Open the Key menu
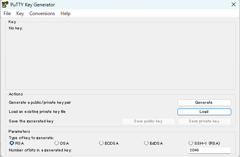This screenshot has width=240, height=157. coord(20,14)
